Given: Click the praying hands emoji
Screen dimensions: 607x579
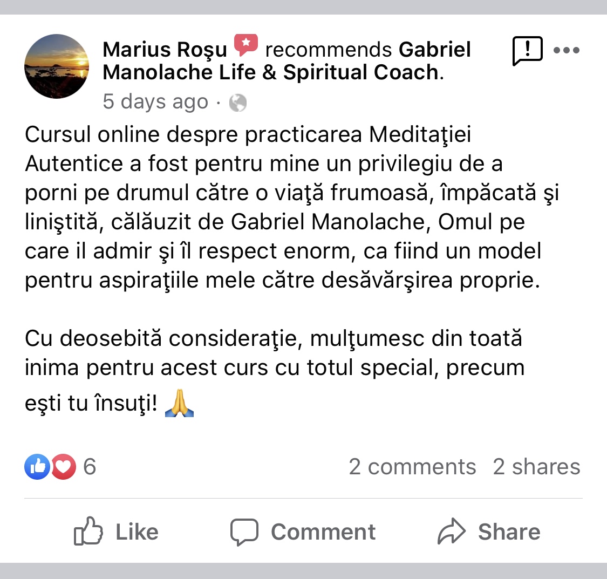Looking at the screenshot, I should click(179, 403).
